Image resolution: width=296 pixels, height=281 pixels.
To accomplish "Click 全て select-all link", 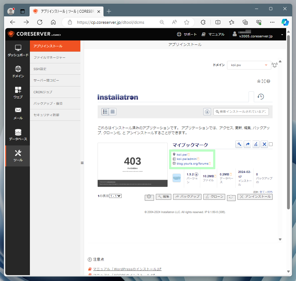I will tap(262, 192).
